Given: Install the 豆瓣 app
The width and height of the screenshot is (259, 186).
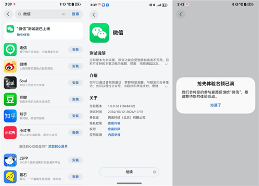Looking at the screenshot, I should [76, 99].
